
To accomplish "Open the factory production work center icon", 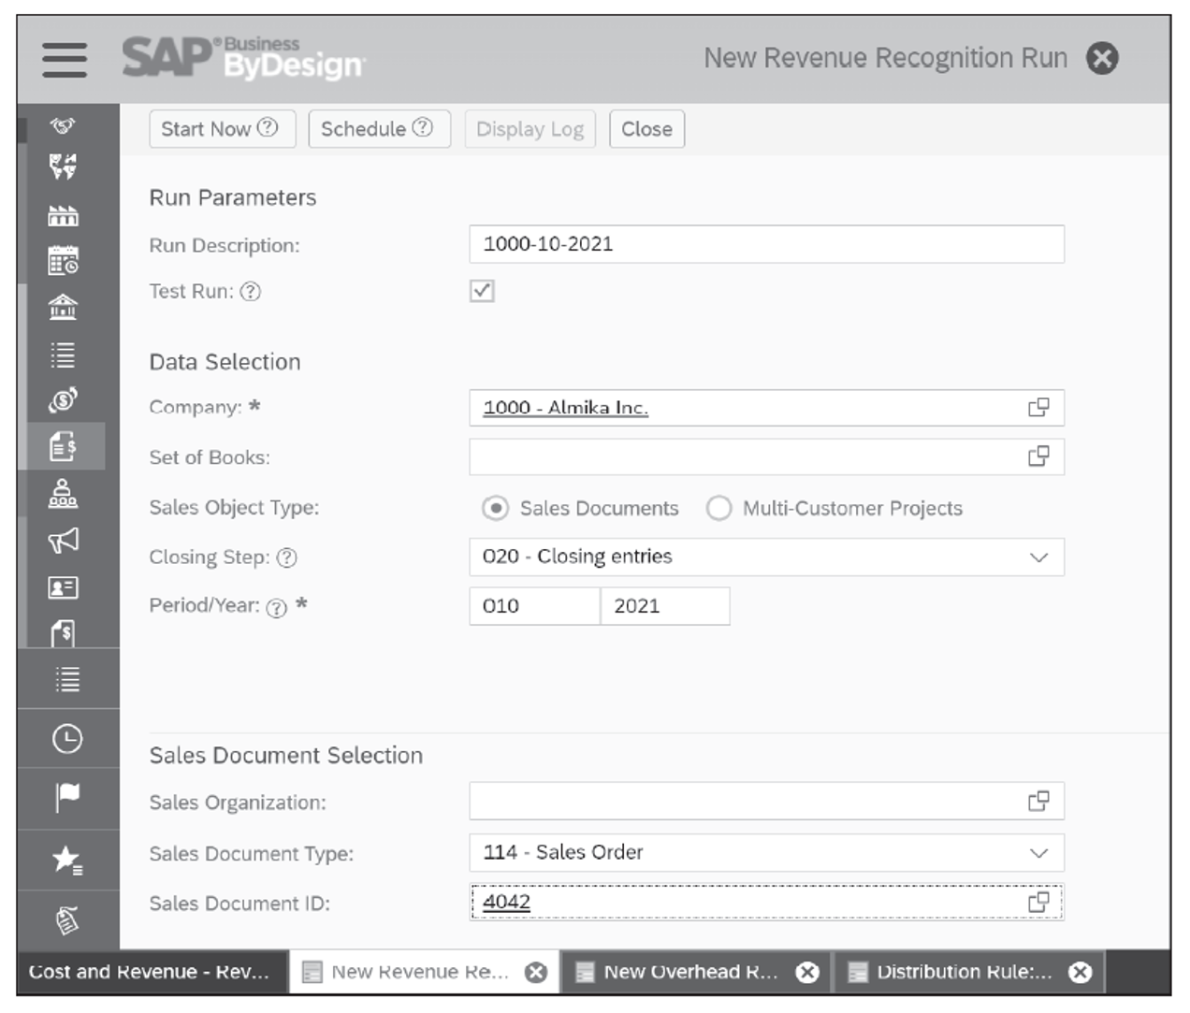I will tap(63, 216).
